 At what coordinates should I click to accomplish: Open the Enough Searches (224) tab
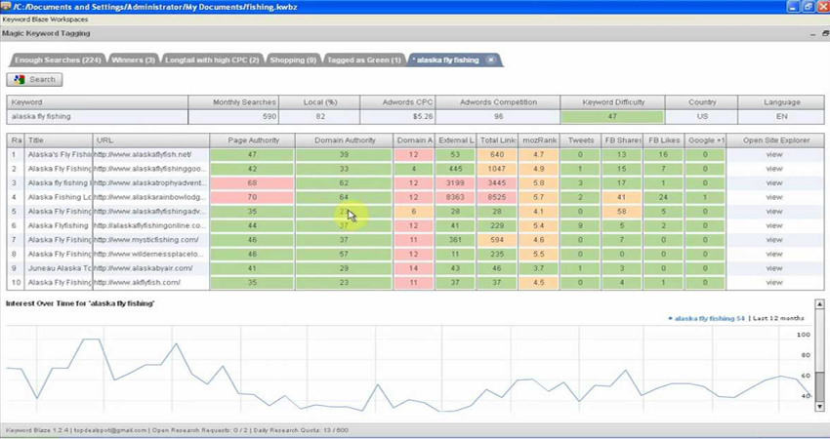tap(58, 60)
